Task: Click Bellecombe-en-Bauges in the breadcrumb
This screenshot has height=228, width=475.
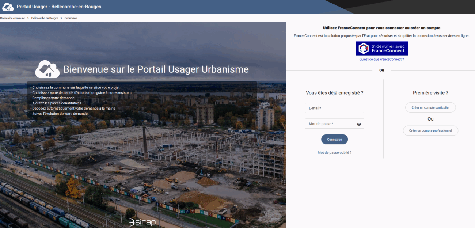Action: click(x=45, y=18)
